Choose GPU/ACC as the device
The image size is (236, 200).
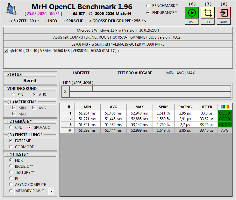[x=29, y=127]
